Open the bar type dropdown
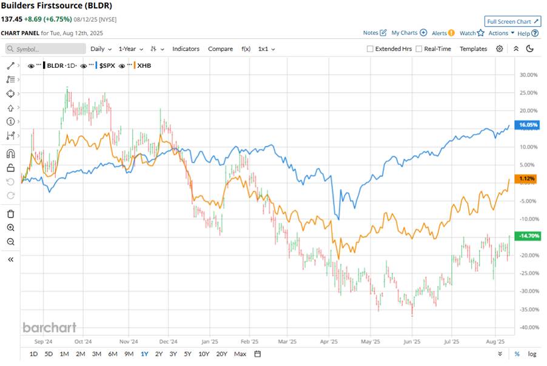 157,49
